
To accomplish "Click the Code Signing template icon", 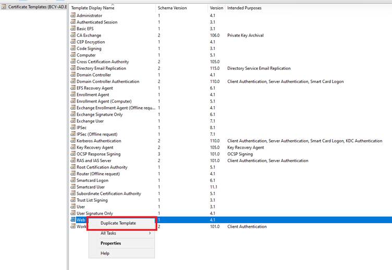I will click(73, 48).
